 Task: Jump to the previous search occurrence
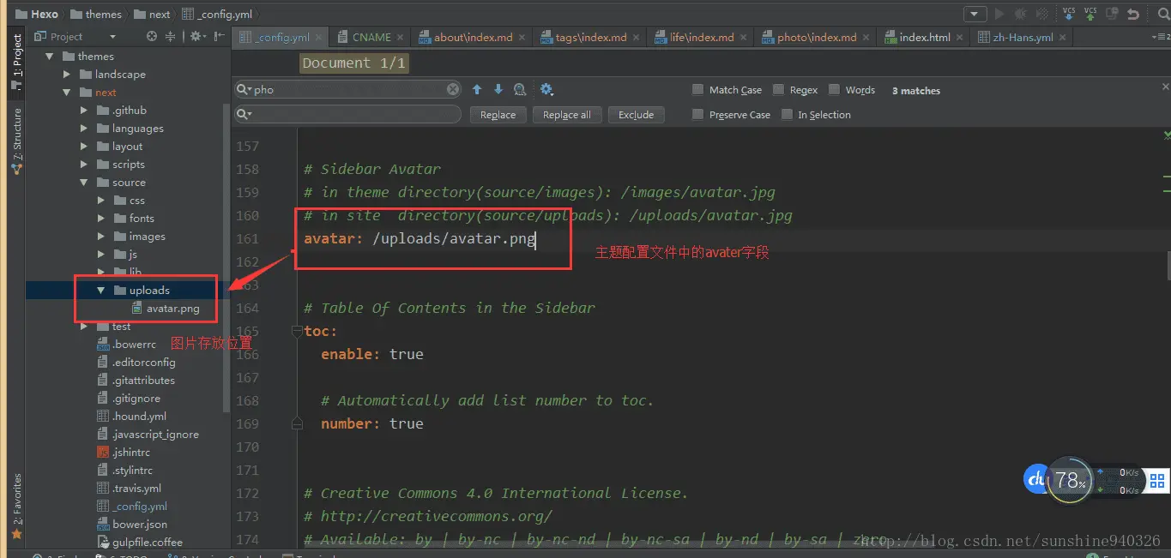pyautogui.click(x=477, y=89)
